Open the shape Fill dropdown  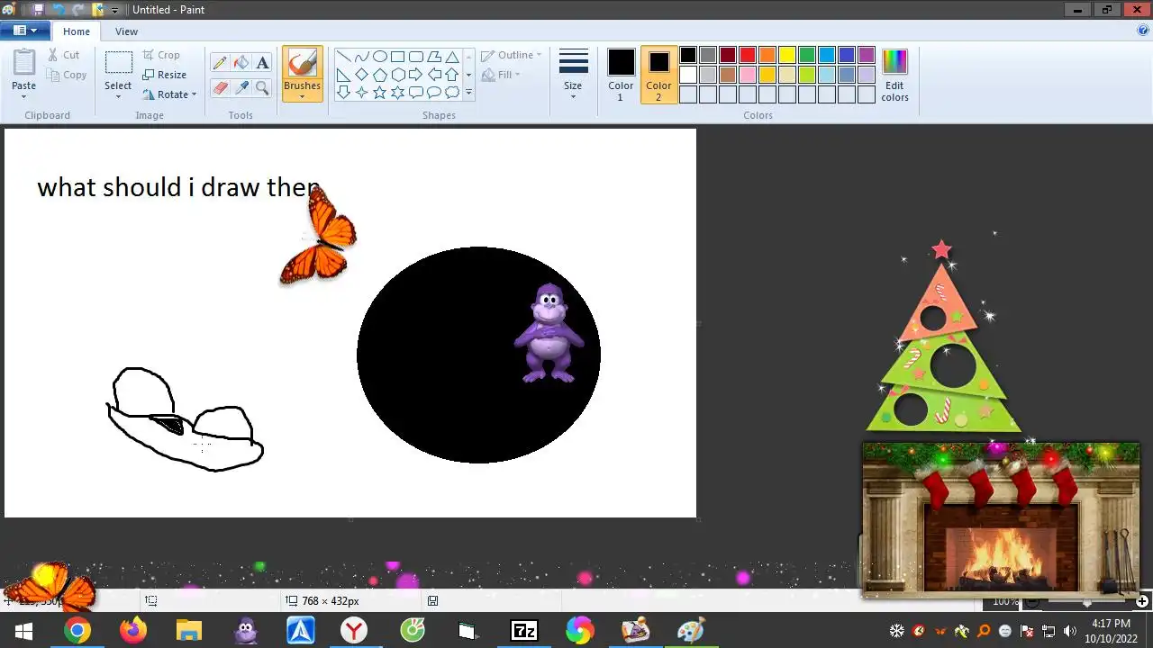501,75
